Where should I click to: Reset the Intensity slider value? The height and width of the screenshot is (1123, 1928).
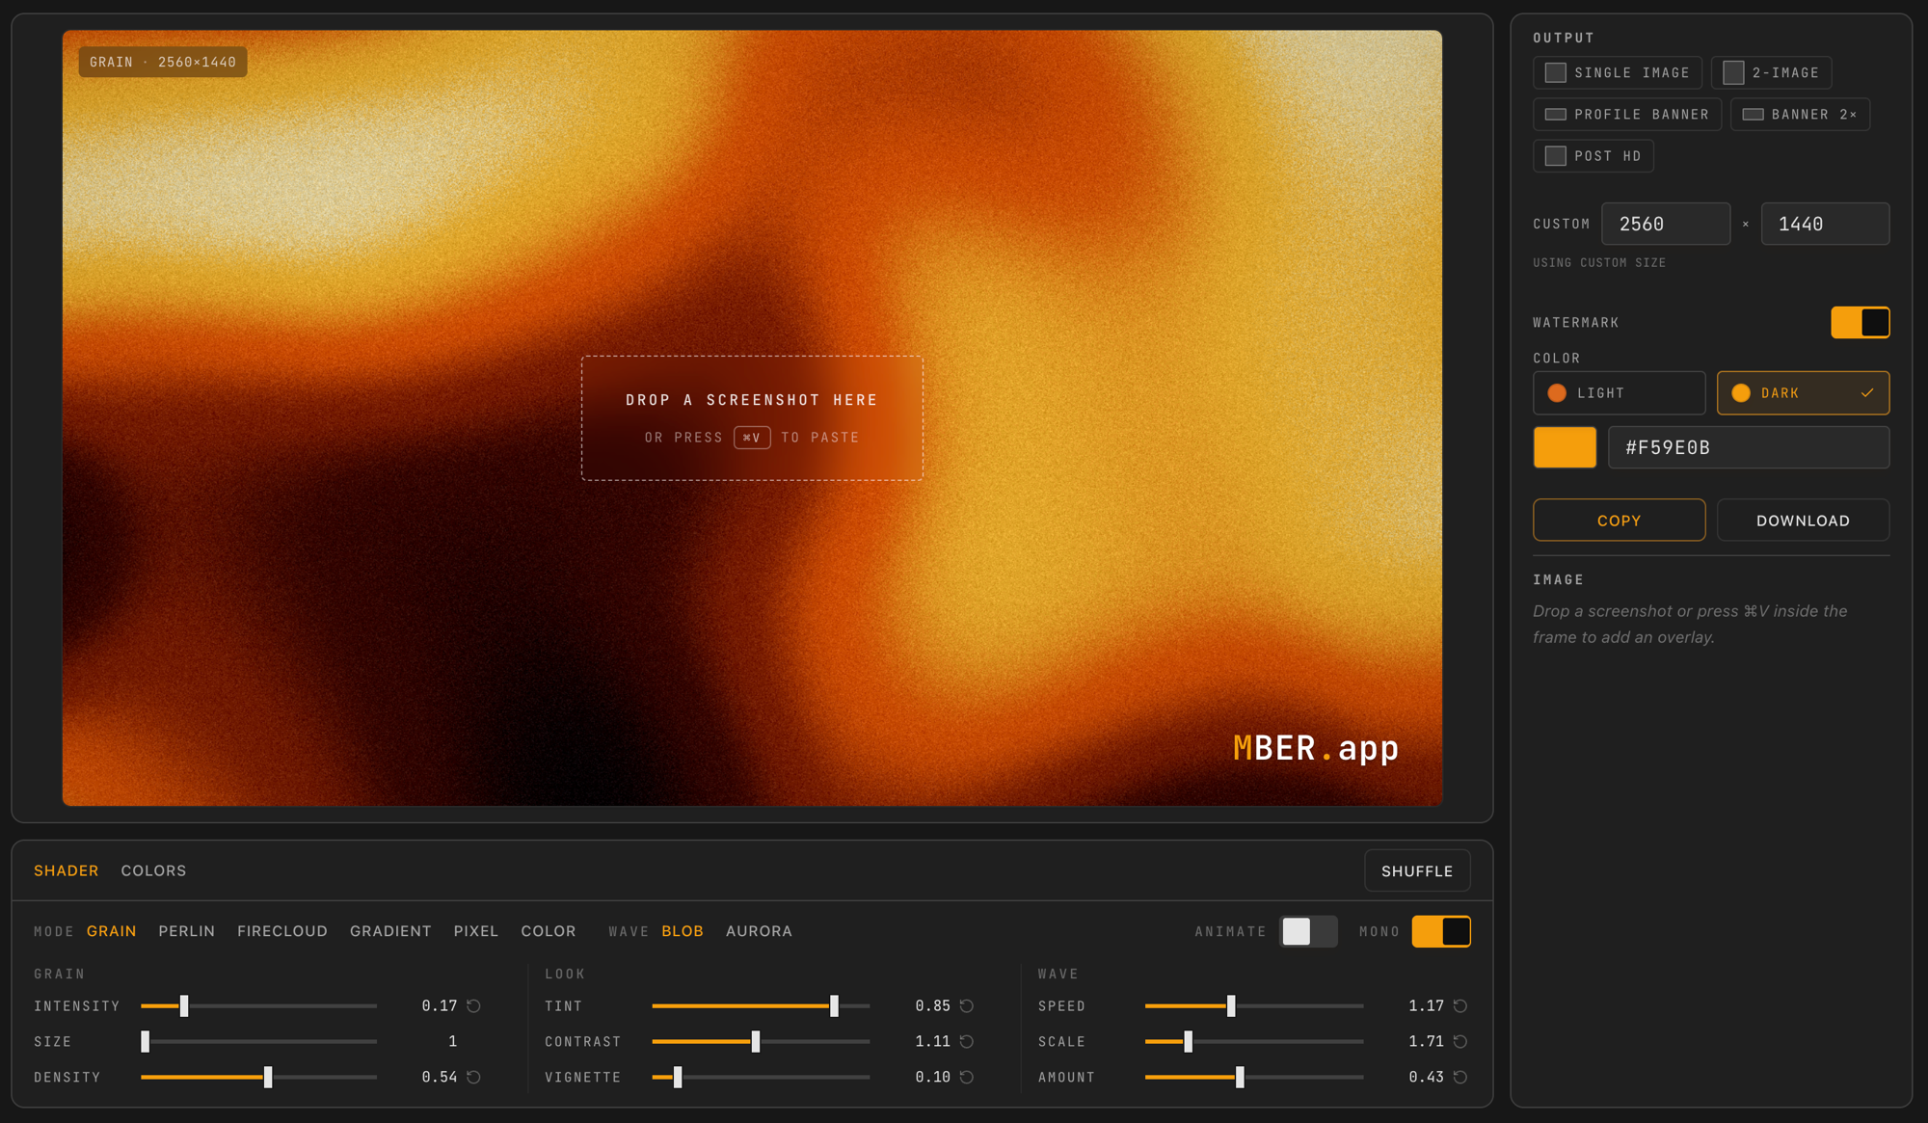[x=473, y=1005]
